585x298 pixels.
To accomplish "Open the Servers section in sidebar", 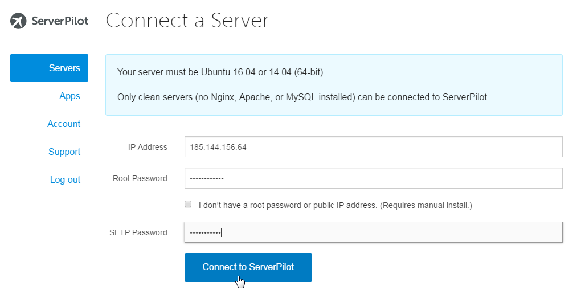I will [x=49, y=68].
